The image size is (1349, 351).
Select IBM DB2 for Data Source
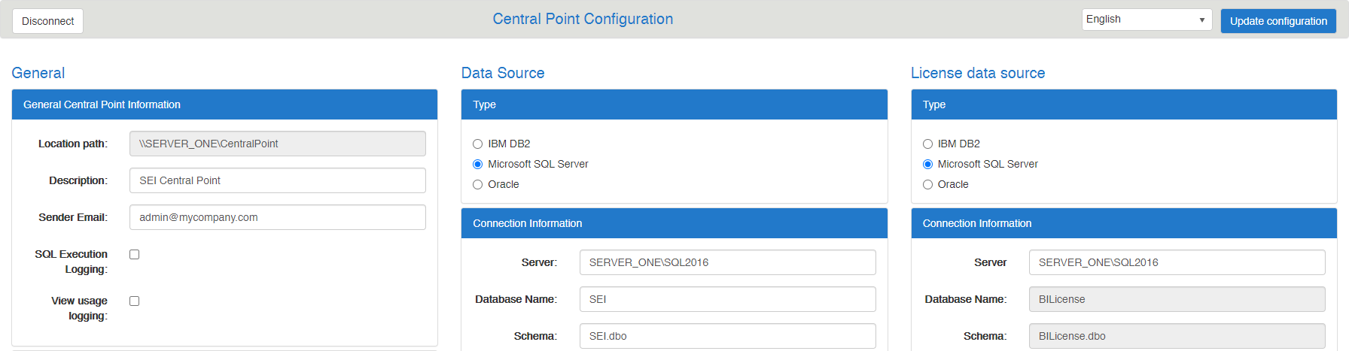(477, 144)
